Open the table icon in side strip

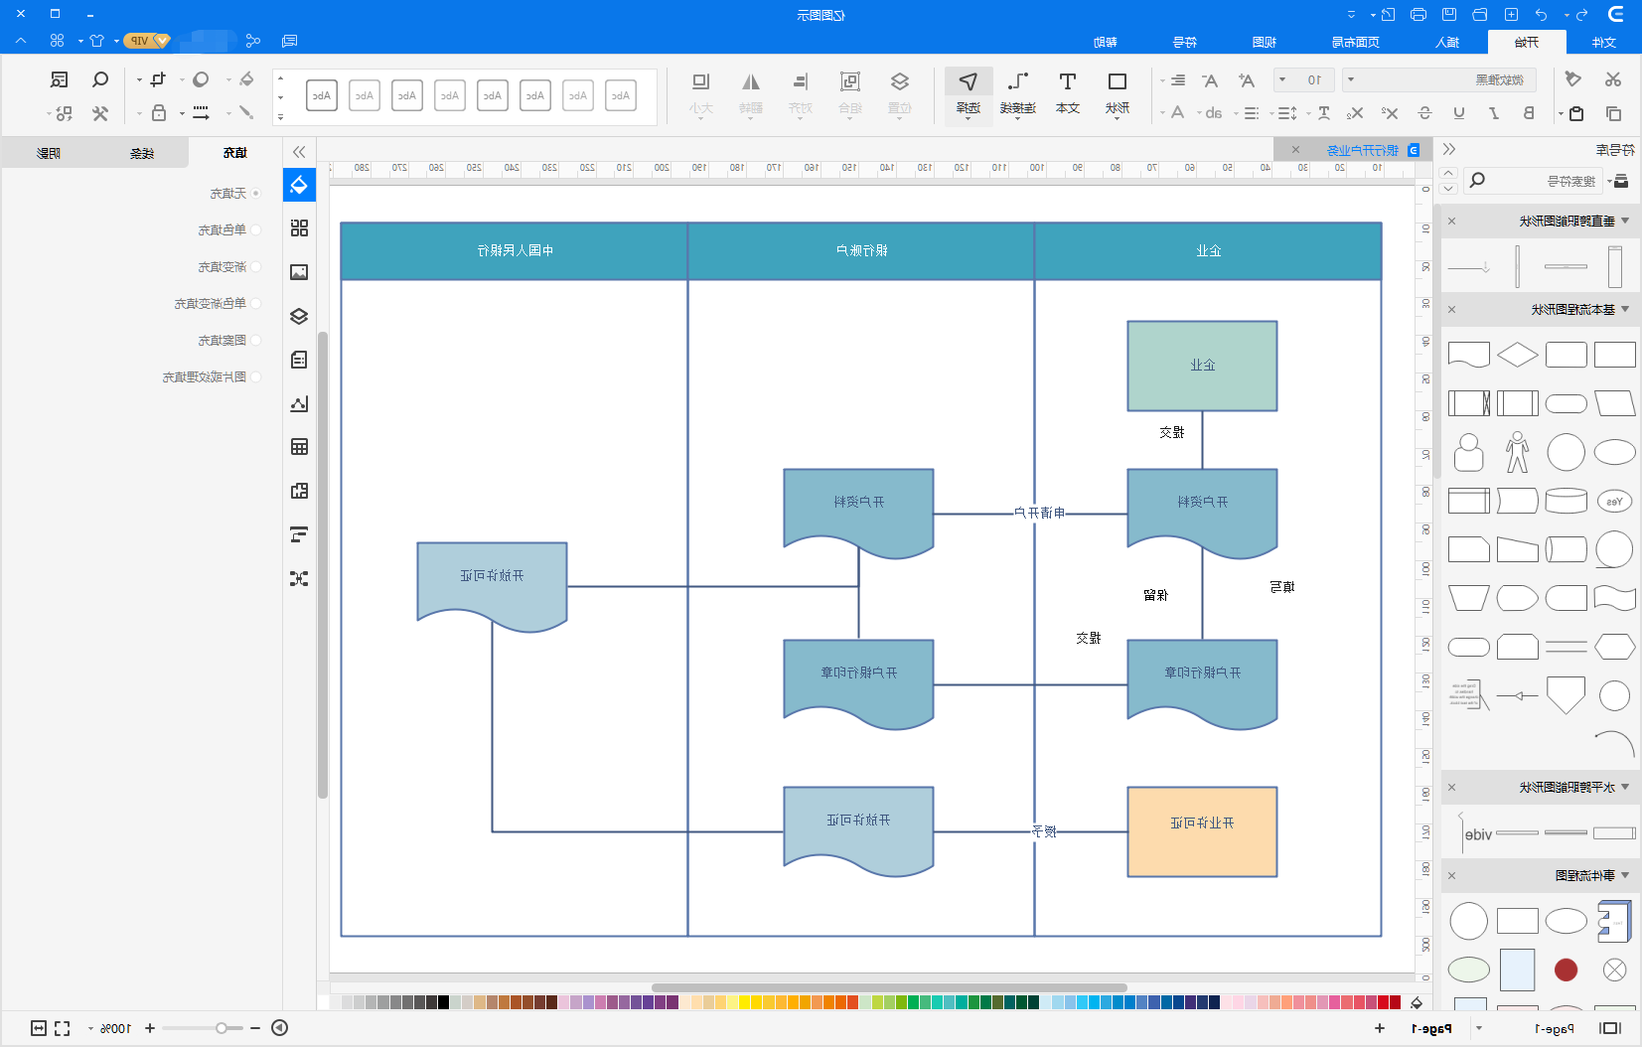point(299,447)
